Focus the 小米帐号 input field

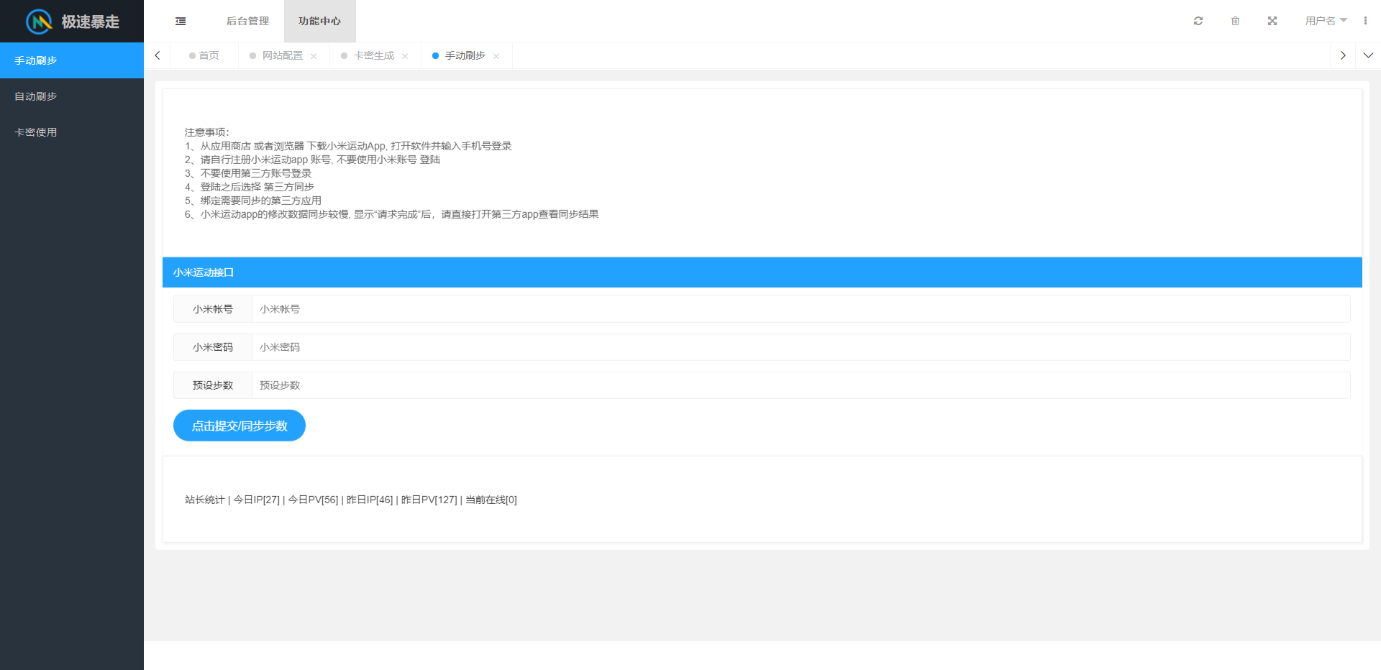800,309
